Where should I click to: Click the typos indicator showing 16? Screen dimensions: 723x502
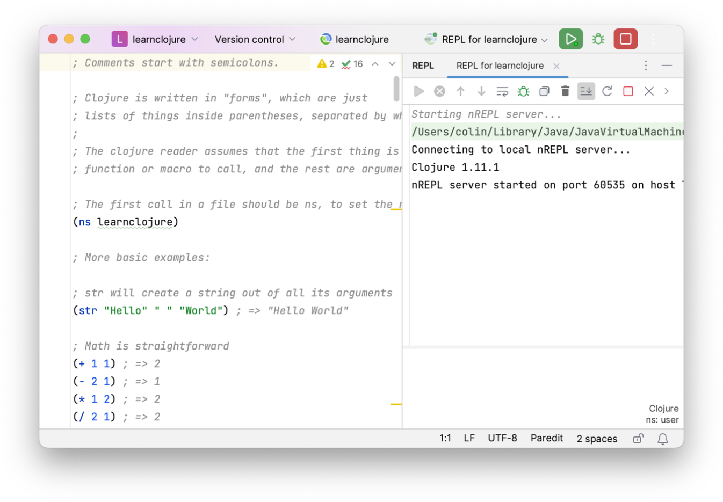(x=352, y=64)
